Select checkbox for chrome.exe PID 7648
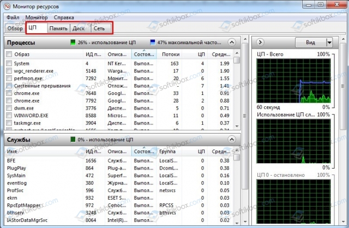Image resolution: width=349 pixels, height=228 pixels. (9, 93)
